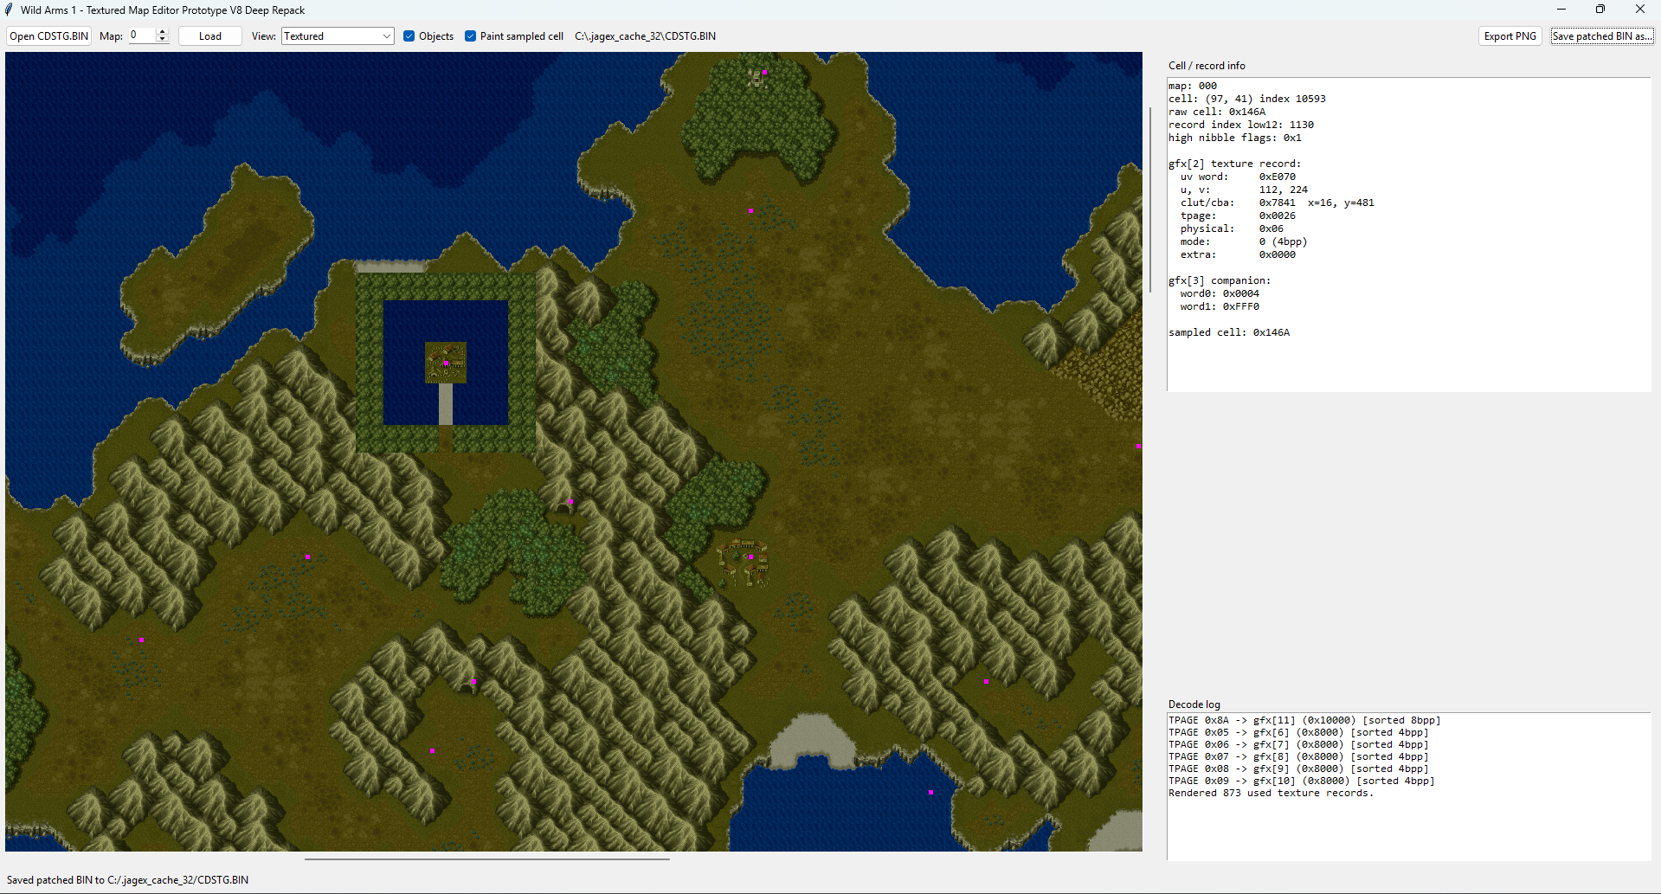Click the 'TPAGE 0x09 -> gfx[10]' log line
Viewport: 1661px width, 894px height.
[1302, 781]
